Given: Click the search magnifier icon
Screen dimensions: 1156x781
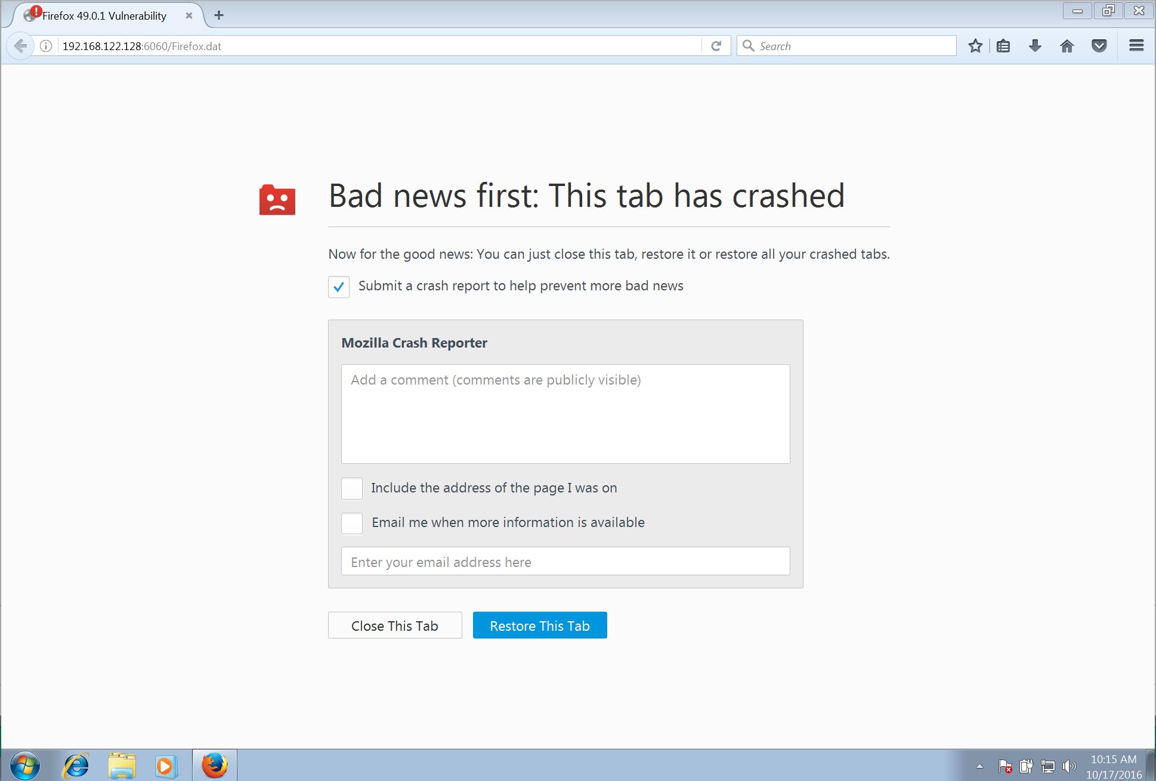Looking at the screenshot, I should point(748,46).
